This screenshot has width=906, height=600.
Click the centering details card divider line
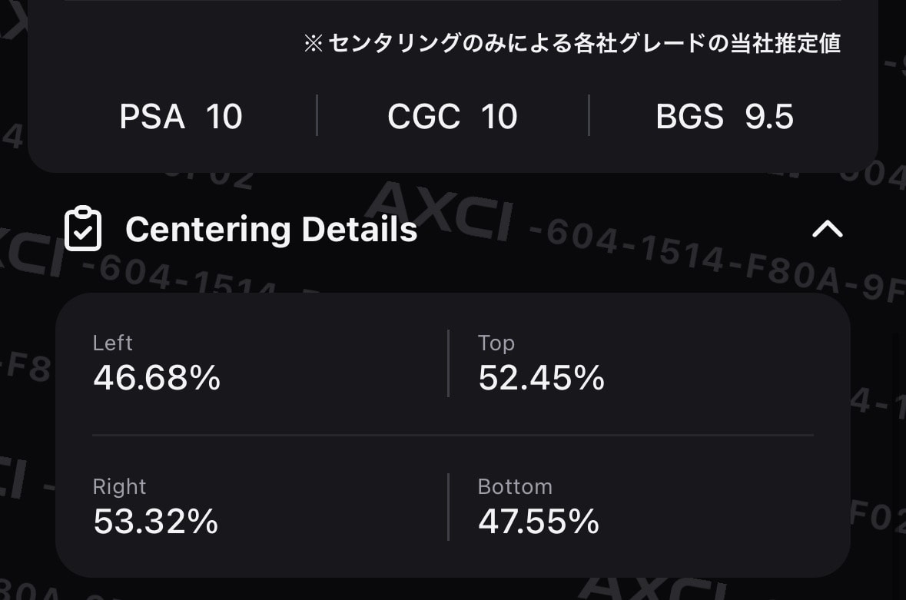point(453,435)
